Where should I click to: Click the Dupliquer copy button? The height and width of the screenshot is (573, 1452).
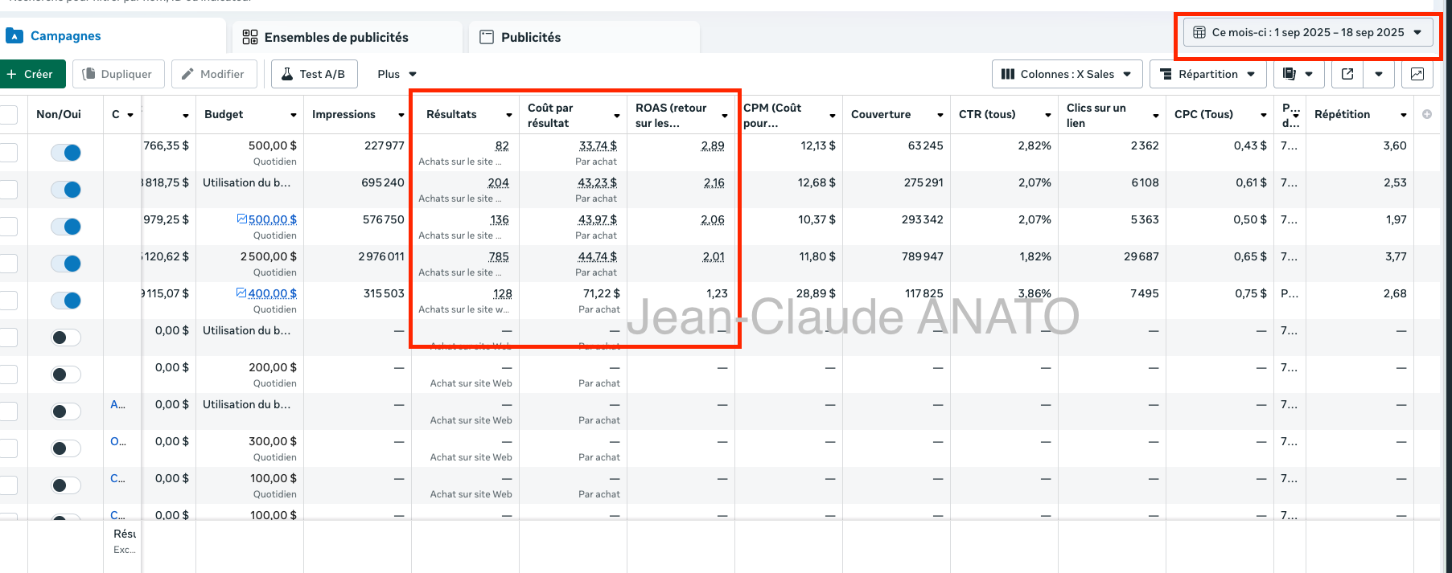click(118, 74)
